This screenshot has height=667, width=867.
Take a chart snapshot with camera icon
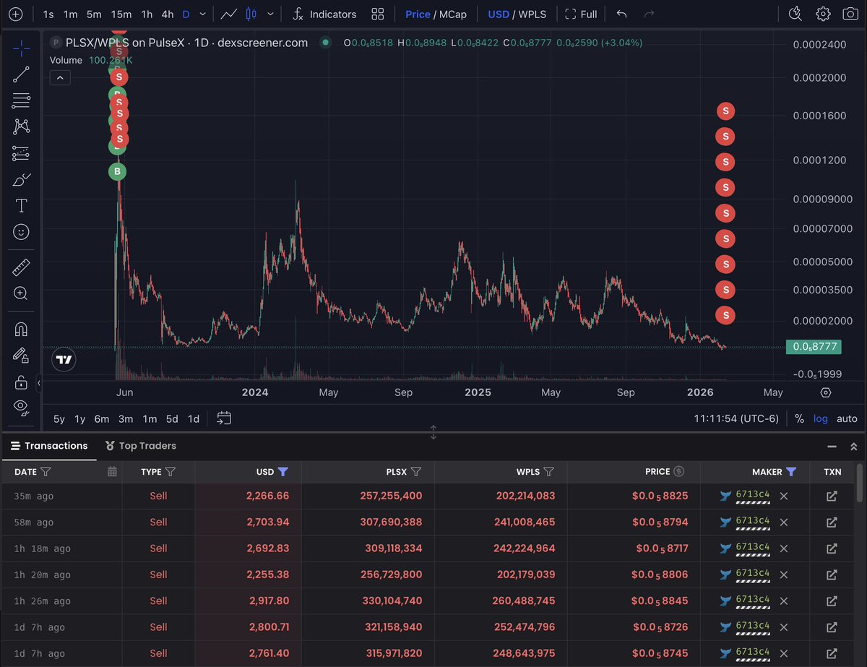tap(850, 14)
